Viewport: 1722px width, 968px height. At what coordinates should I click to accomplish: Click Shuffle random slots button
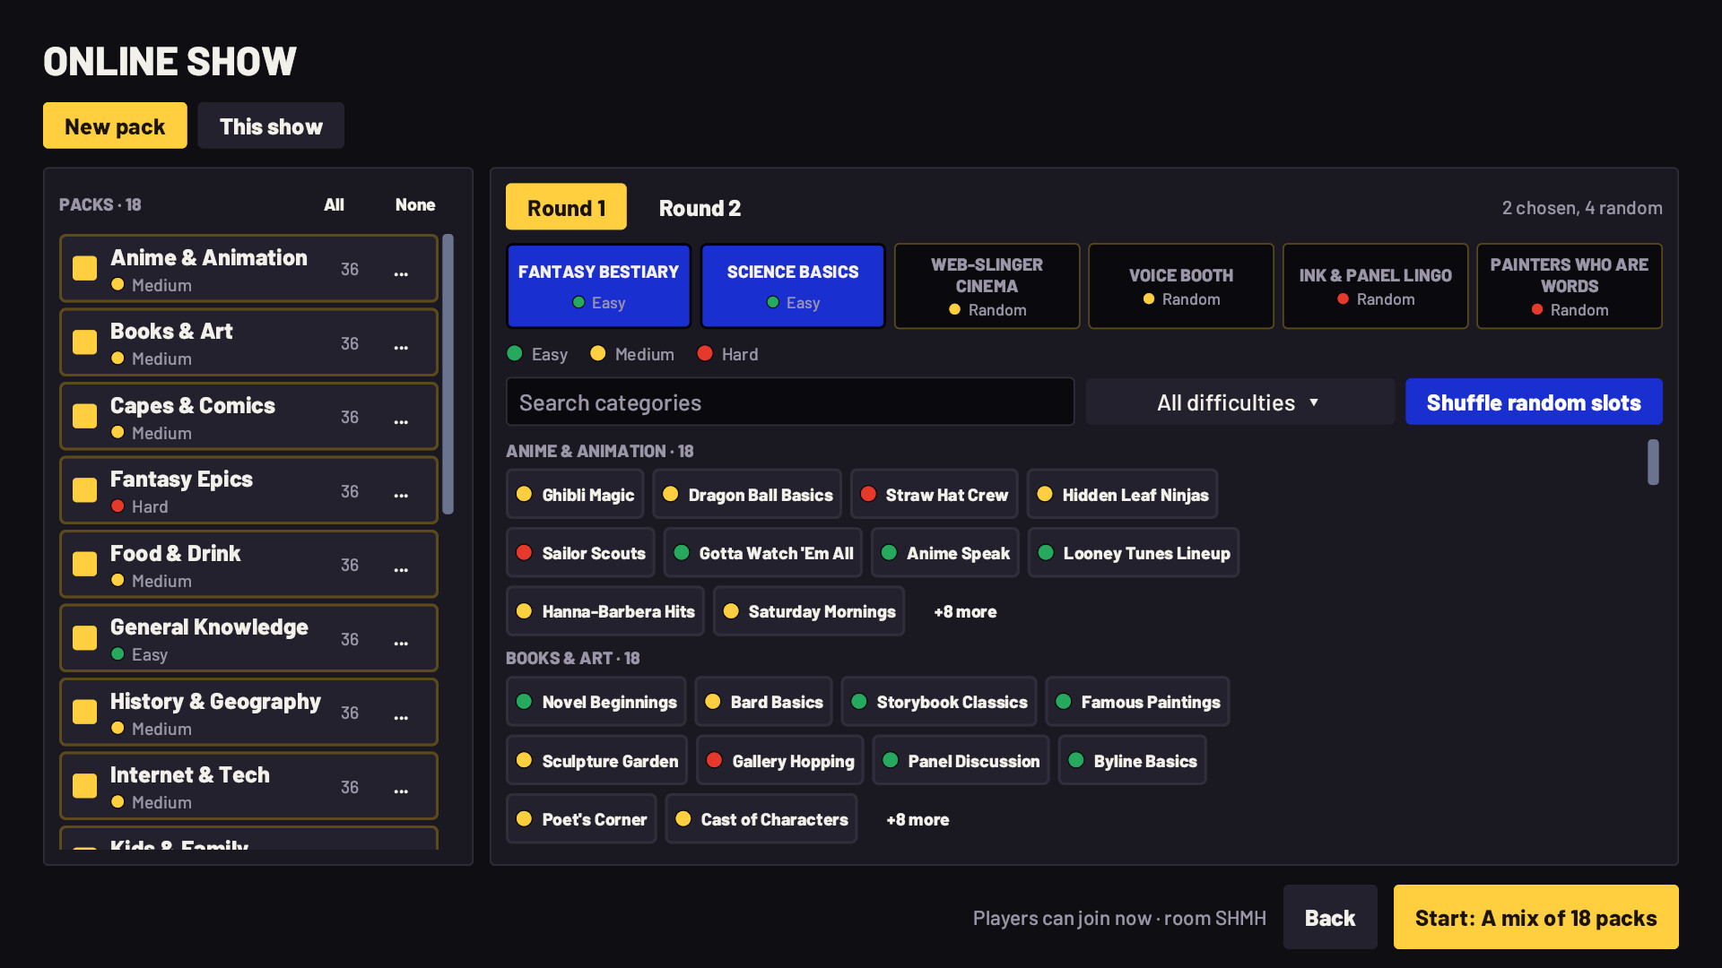coord(1534,402)
